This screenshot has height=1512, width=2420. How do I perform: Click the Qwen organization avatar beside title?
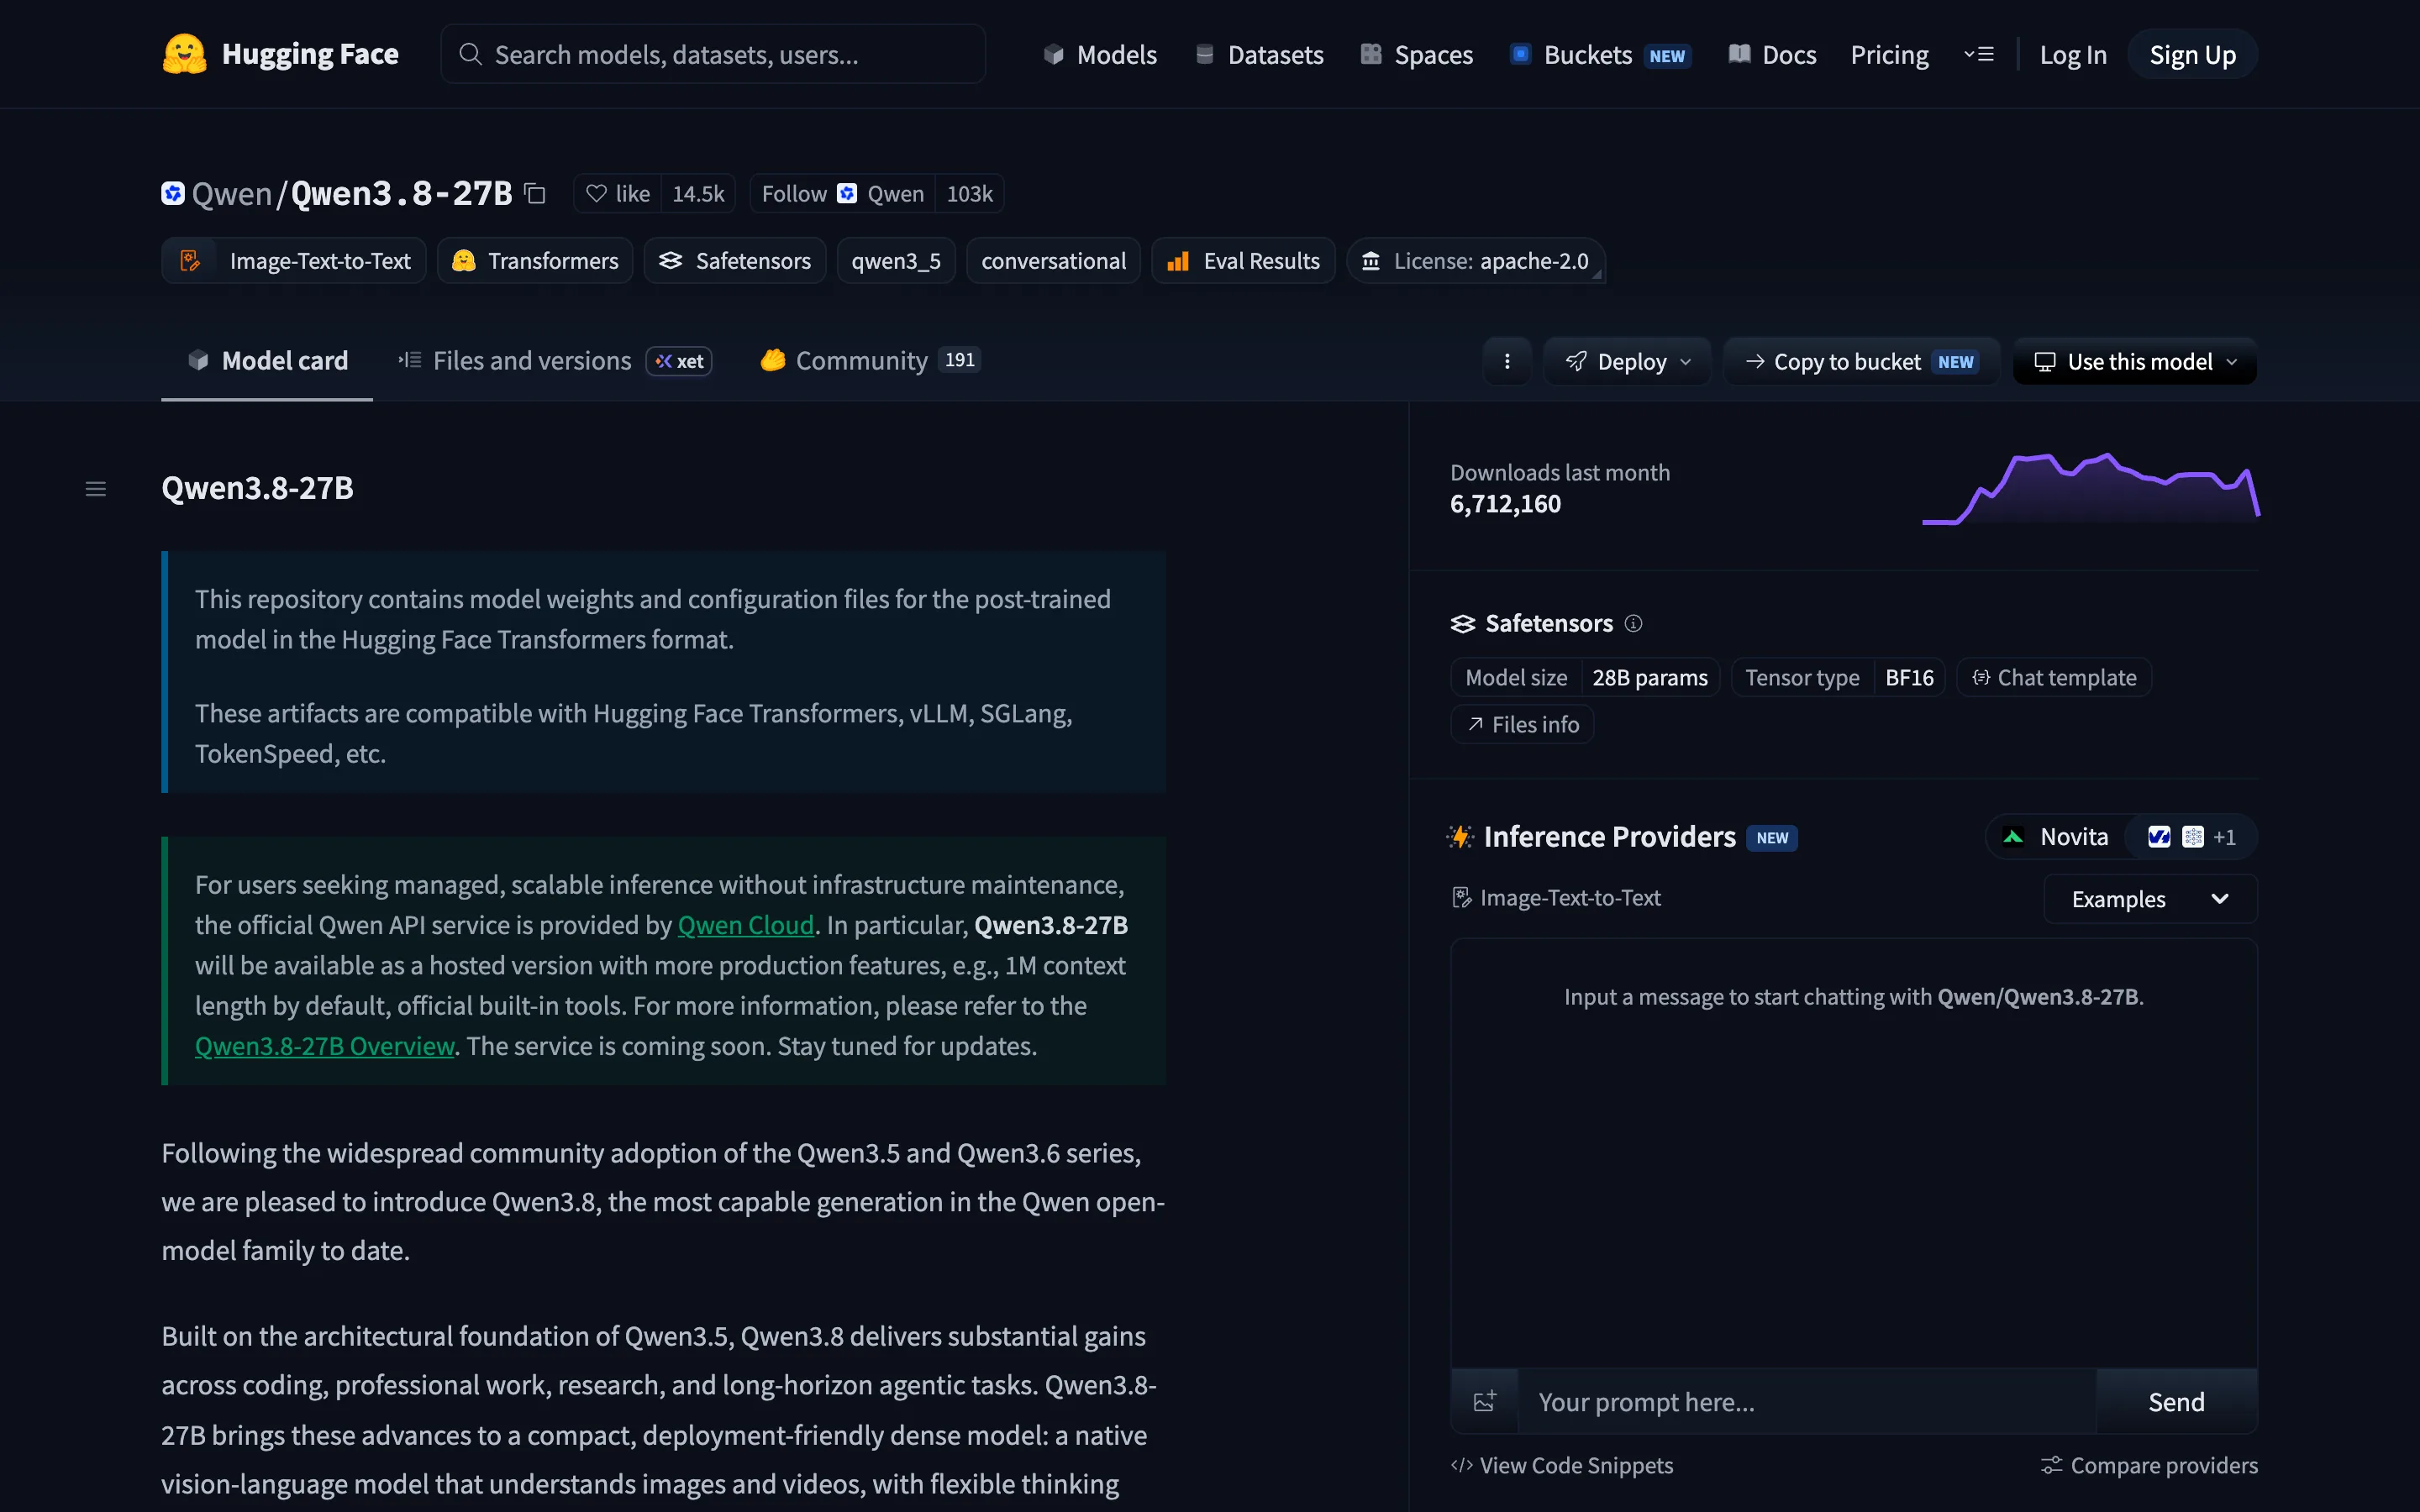(173, 193)
